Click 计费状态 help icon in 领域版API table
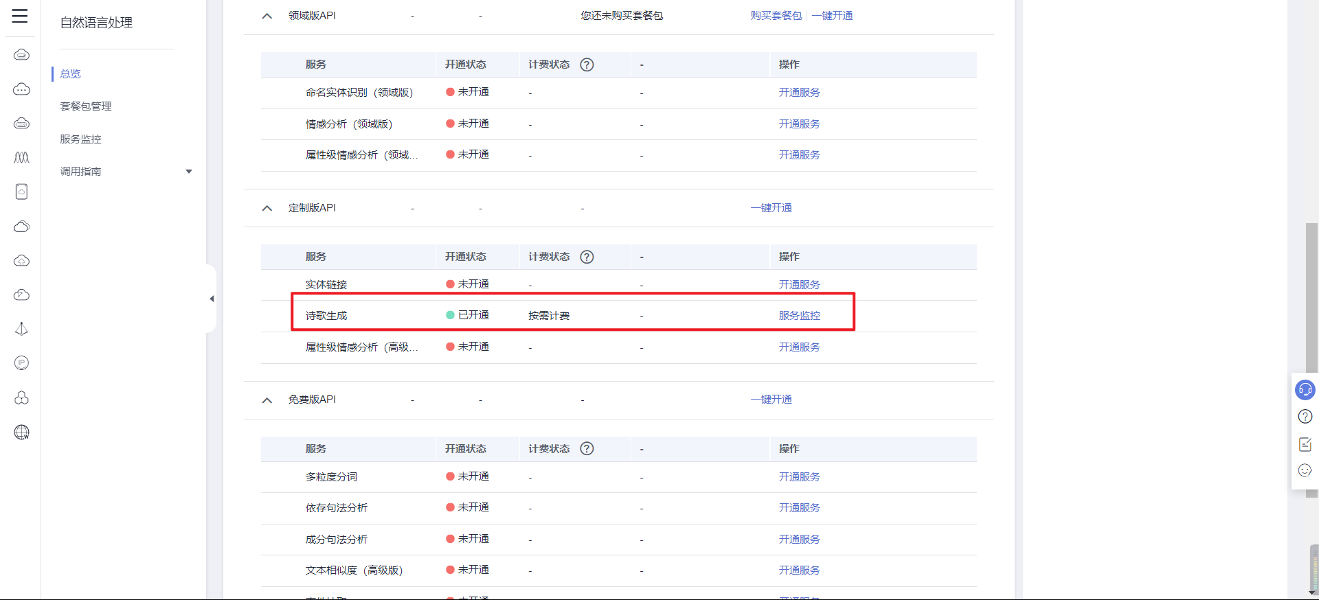Image resolution: width=1319 pixels, height=600 pixels. pos(587,65)
